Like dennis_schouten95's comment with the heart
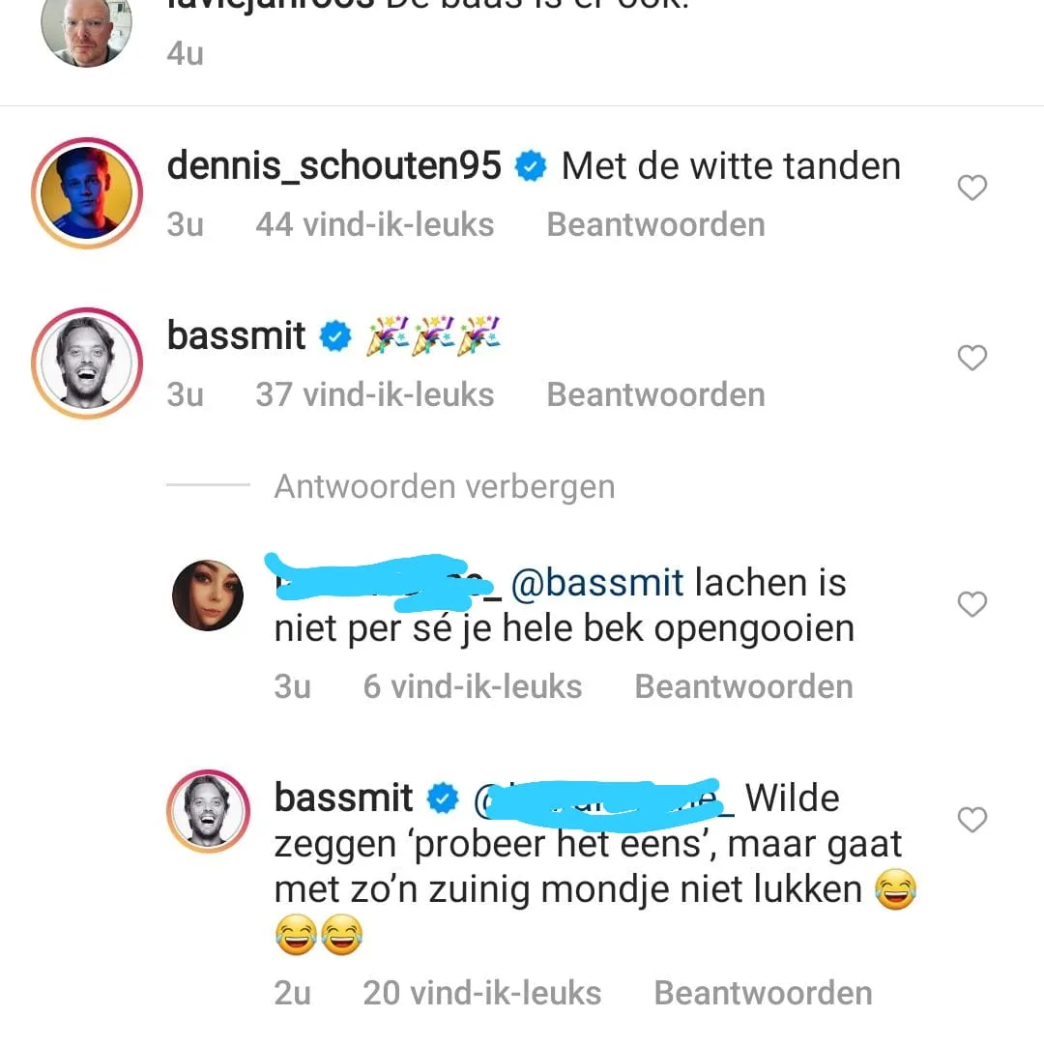Screen dimensions: 1044x1045 coord(972,188)
